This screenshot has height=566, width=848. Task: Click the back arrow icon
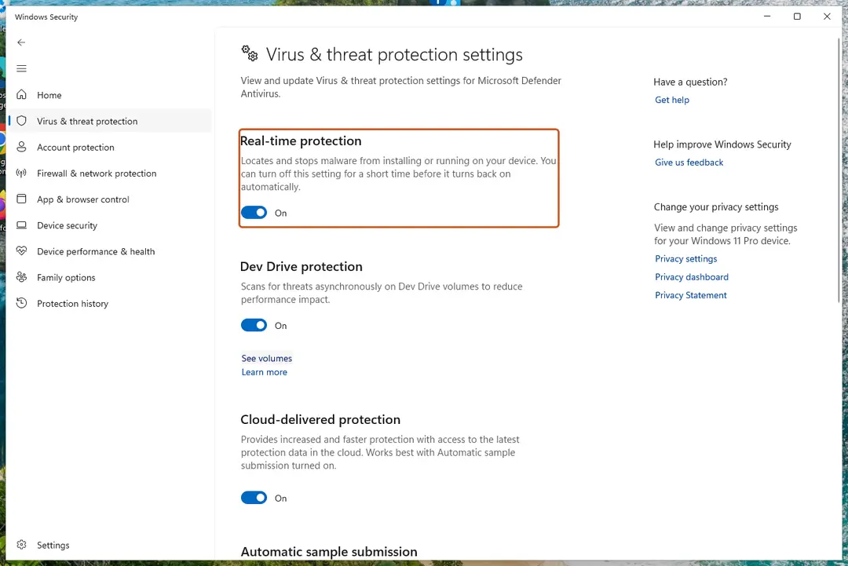tap(21, 42)
